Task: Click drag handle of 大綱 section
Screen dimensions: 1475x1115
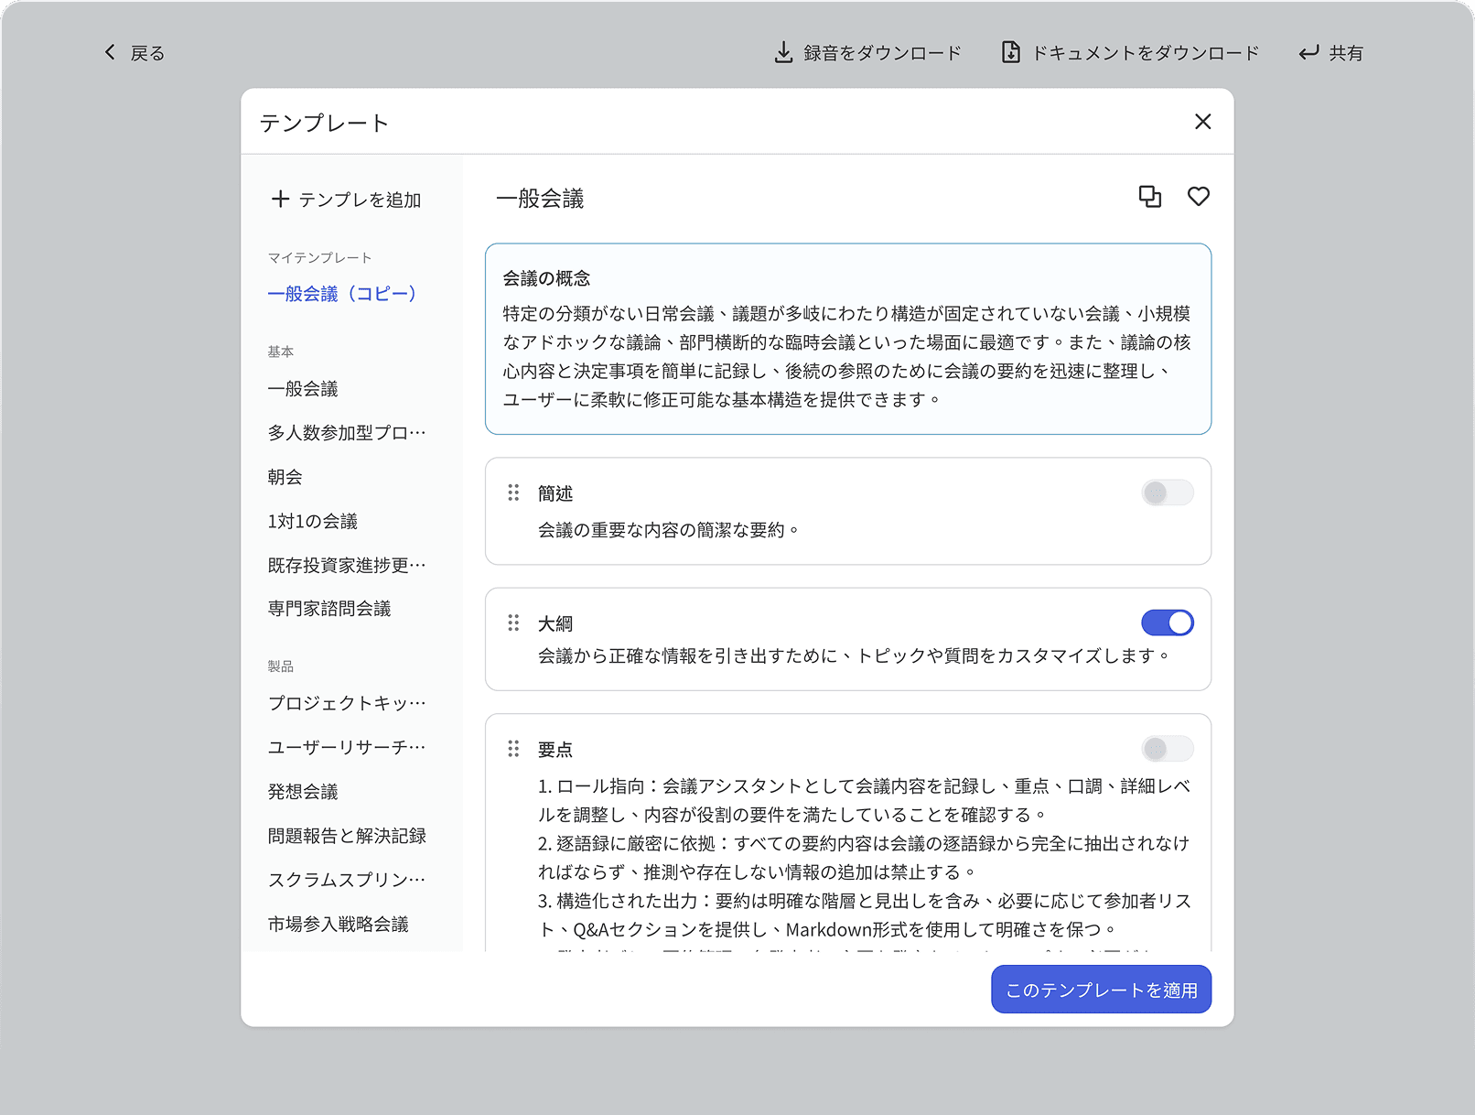Action: pyautogui.click(x=513, y=623)
